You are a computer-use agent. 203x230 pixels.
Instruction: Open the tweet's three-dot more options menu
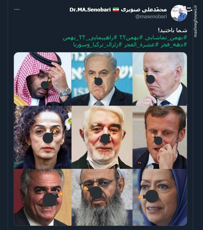tap(17, 10)
